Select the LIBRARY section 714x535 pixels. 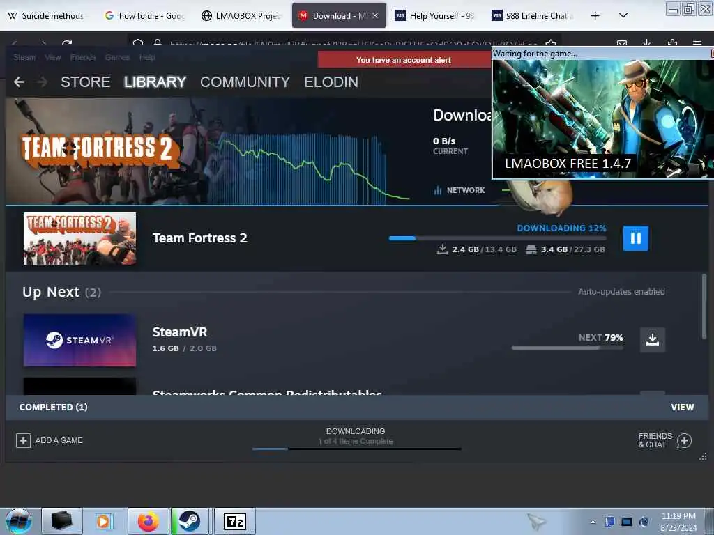point(155,82)
